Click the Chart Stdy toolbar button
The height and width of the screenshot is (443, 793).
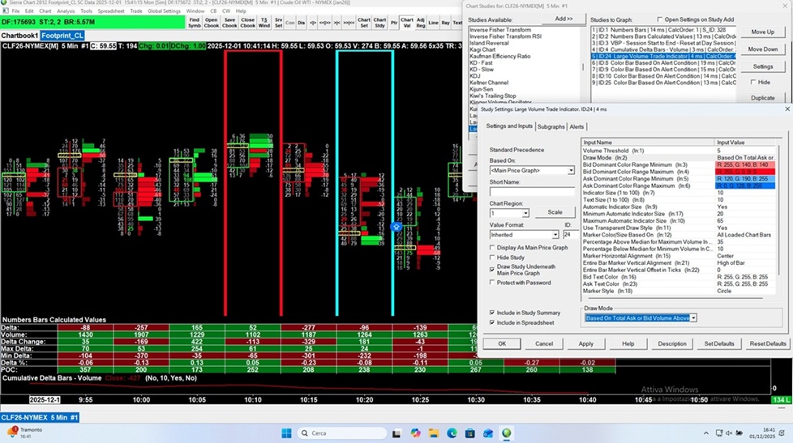coord(379,23)
